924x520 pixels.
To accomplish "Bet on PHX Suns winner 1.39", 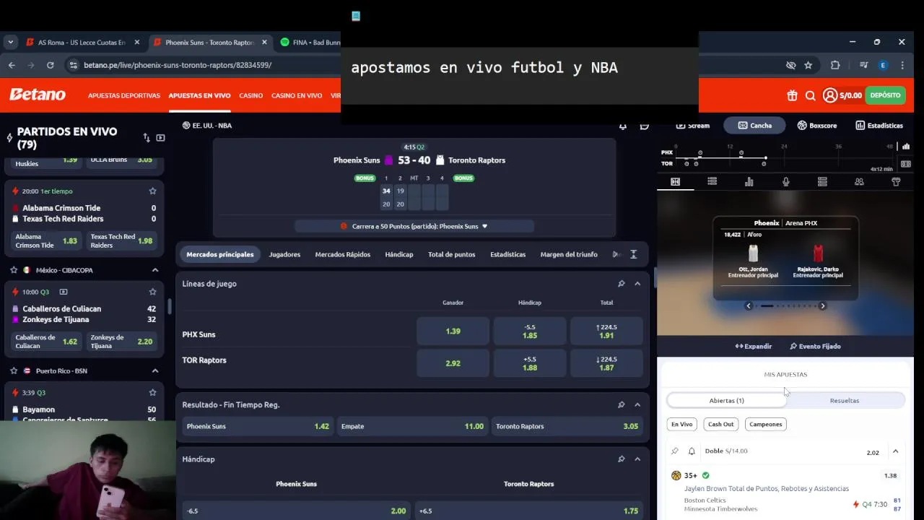I will 453,331.
